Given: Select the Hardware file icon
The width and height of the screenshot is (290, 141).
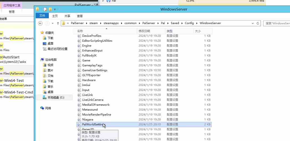Looking at the screenshot, I should point(79,80).
